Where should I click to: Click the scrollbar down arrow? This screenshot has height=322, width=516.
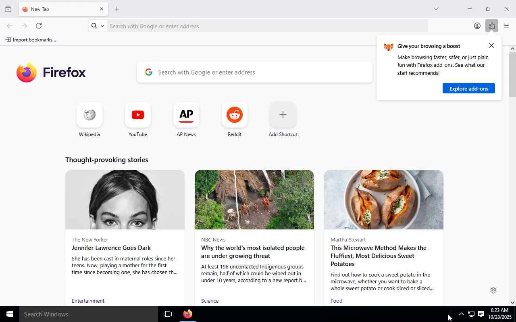point(512,303)
